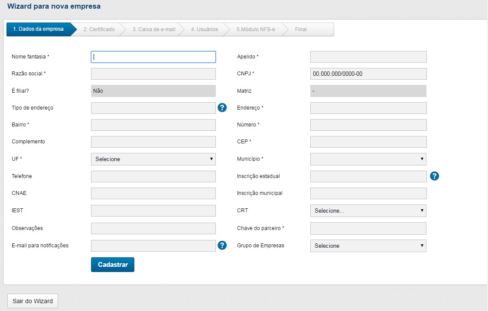Open the CRT dropdown
This screenshot has height=311, width=488.
pos(368,211)
